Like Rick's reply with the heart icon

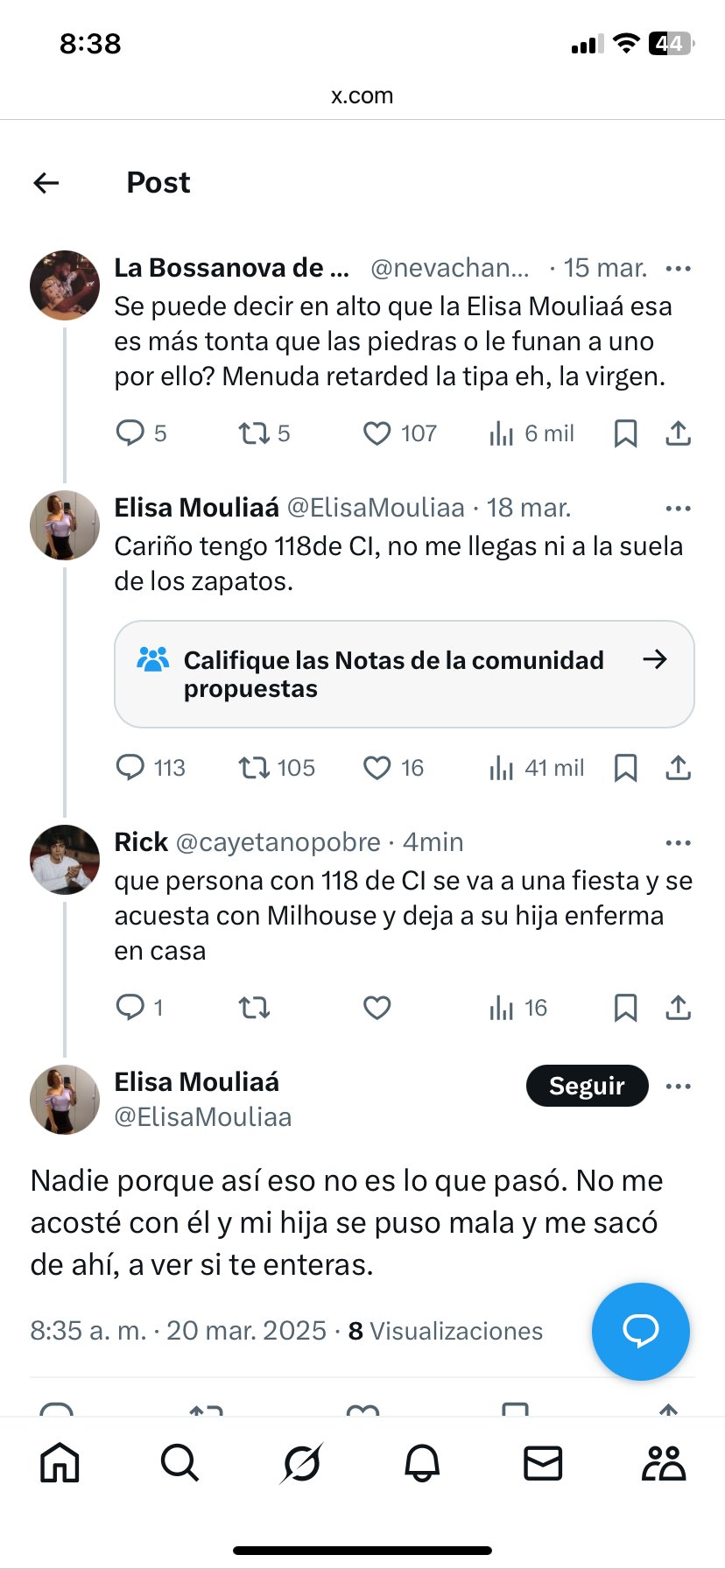tap(377, 1008)
